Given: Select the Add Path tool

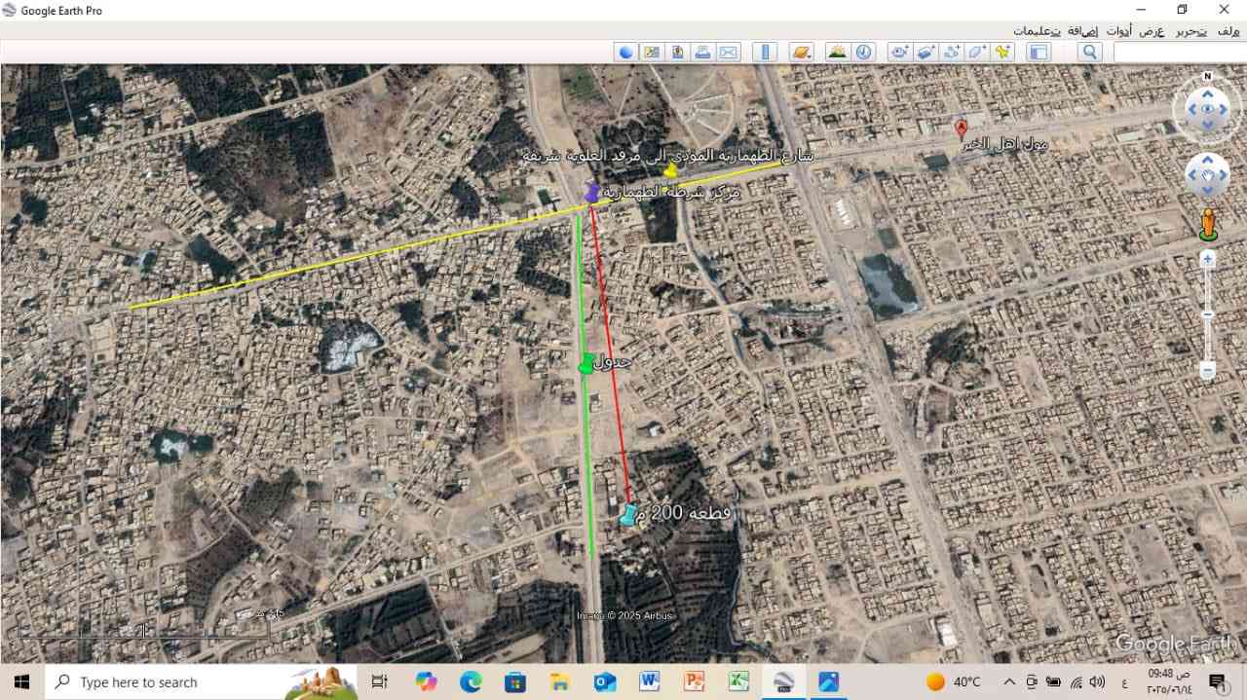Looking at the screenshot, I should (952, 53).
